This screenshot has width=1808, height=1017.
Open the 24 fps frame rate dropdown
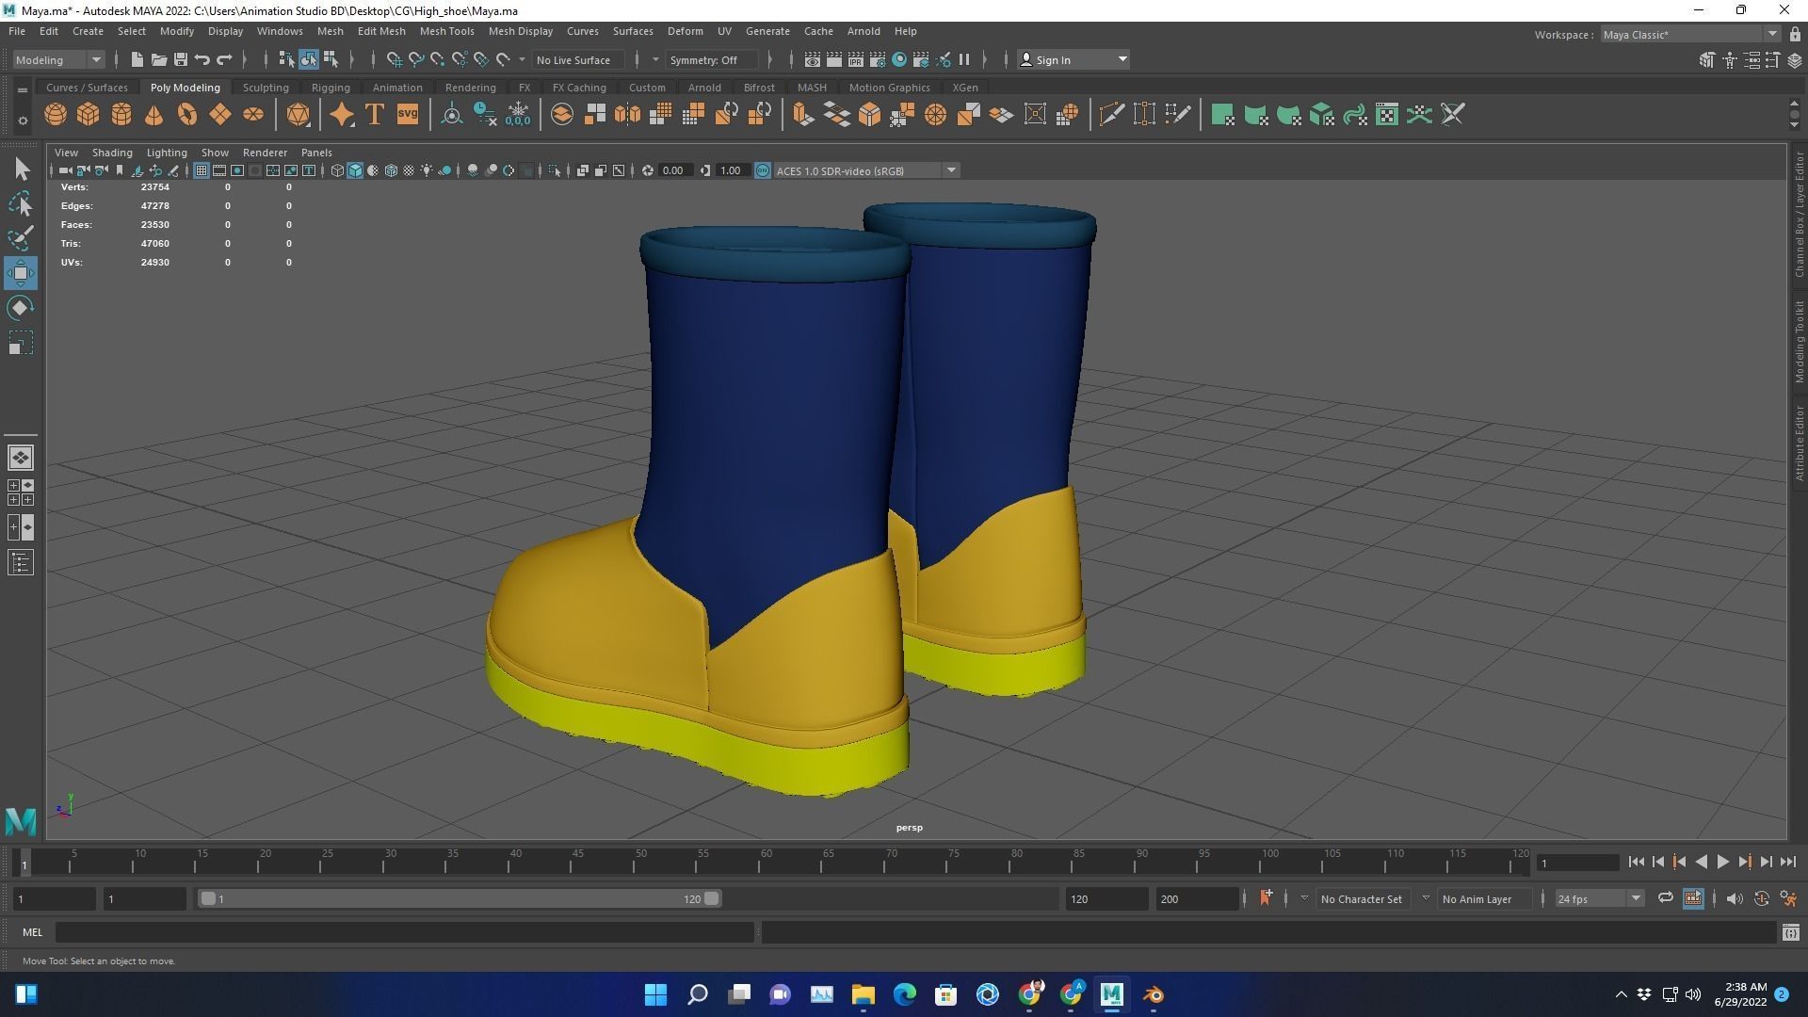[1598, 898]
